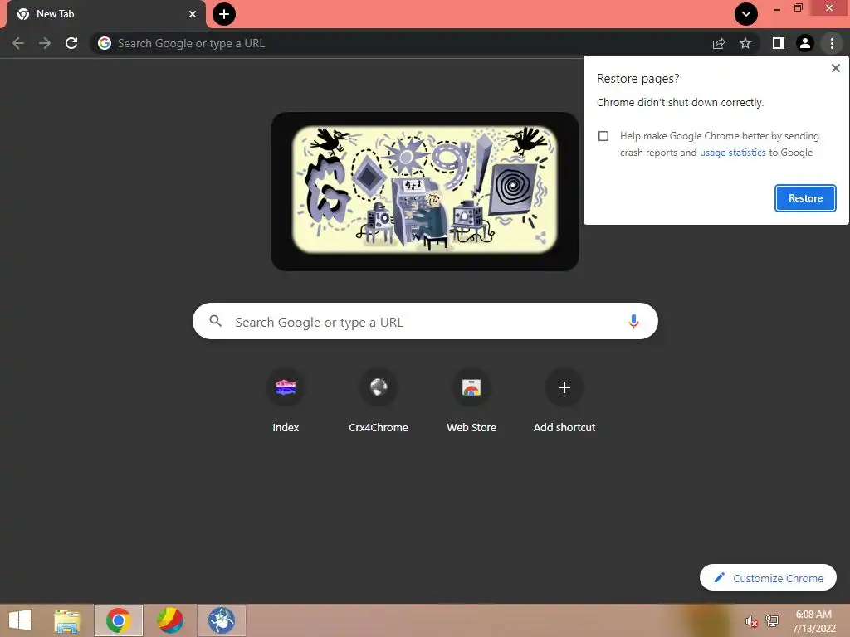Open the tab search dropdown arrow

point(746,14)
